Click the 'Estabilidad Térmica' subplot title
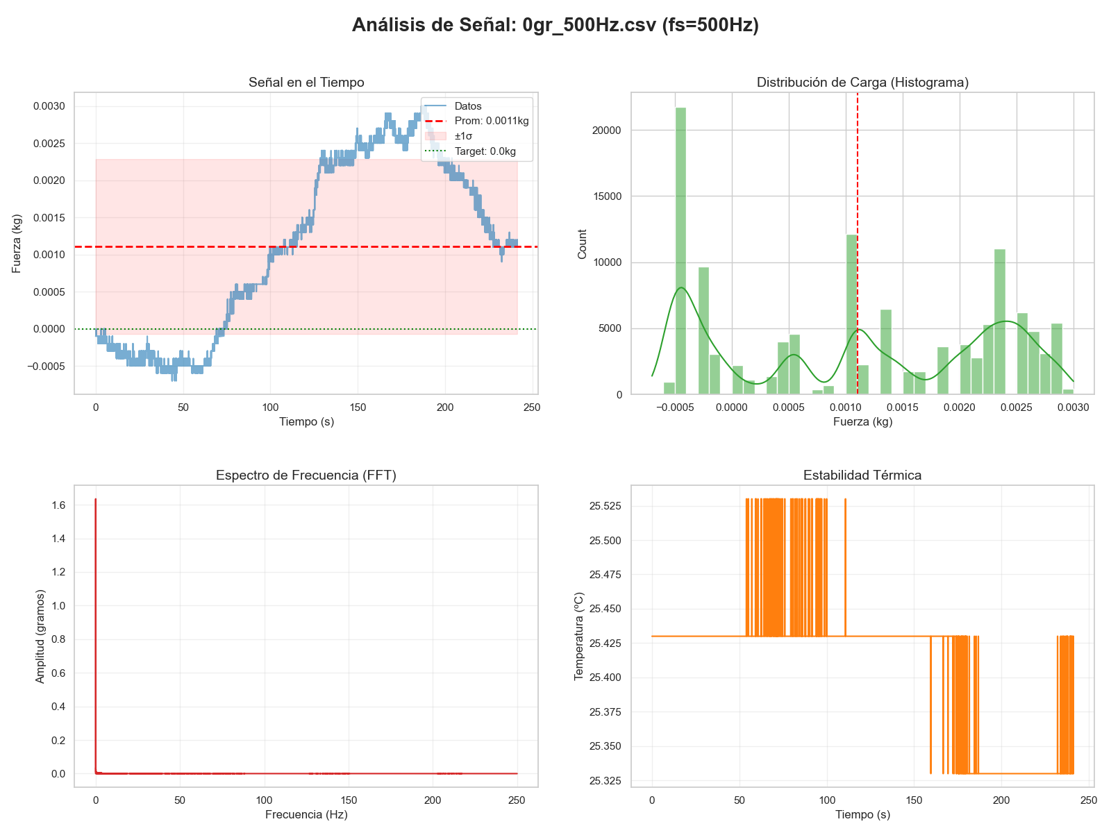The width and height of the screenshot is (1111, 833). point(862,476)
